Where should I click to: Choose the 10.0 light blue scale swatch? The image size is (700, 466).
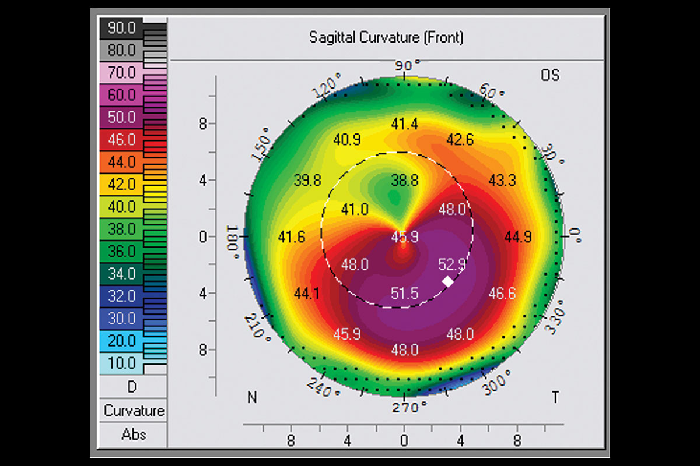[121, 363]
